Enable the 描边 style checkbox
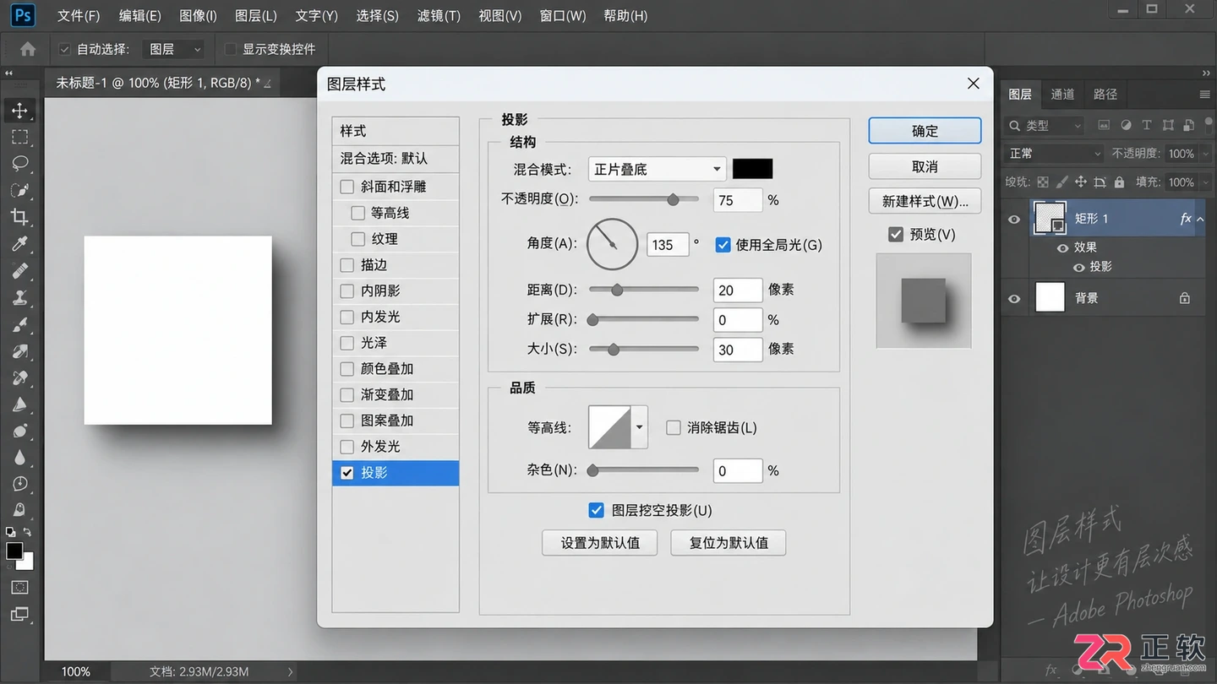The height and width of the screenshot is (684, 1217). 347,265
